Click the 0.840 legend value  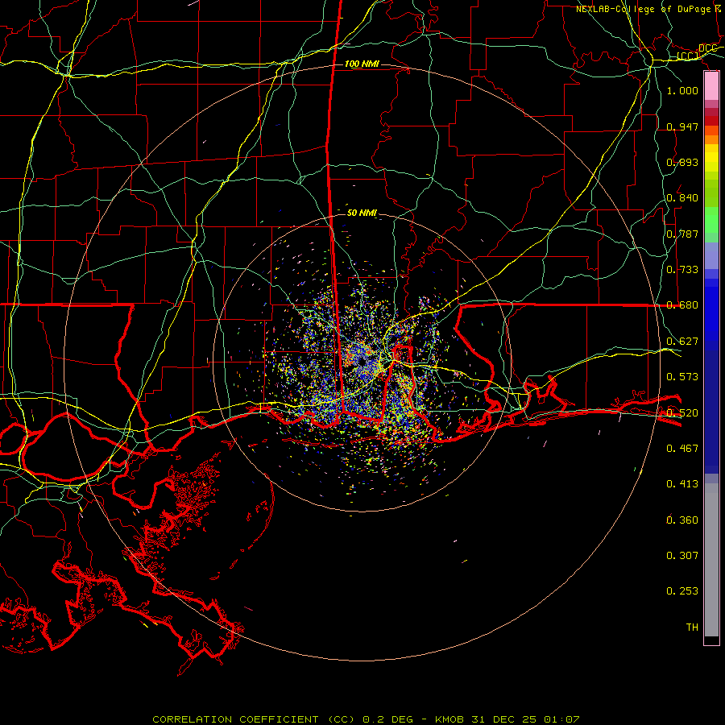[x=682, y=197]
